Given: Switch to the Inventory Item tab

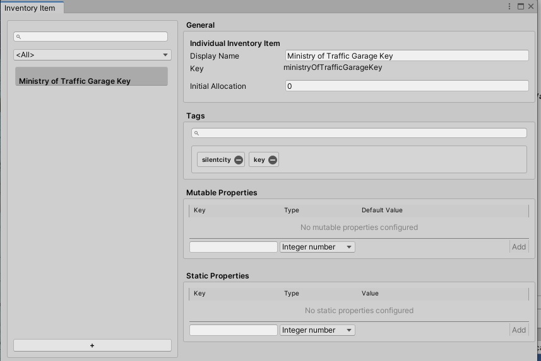Looking at the screenshot, I should [x=30, y=8].
